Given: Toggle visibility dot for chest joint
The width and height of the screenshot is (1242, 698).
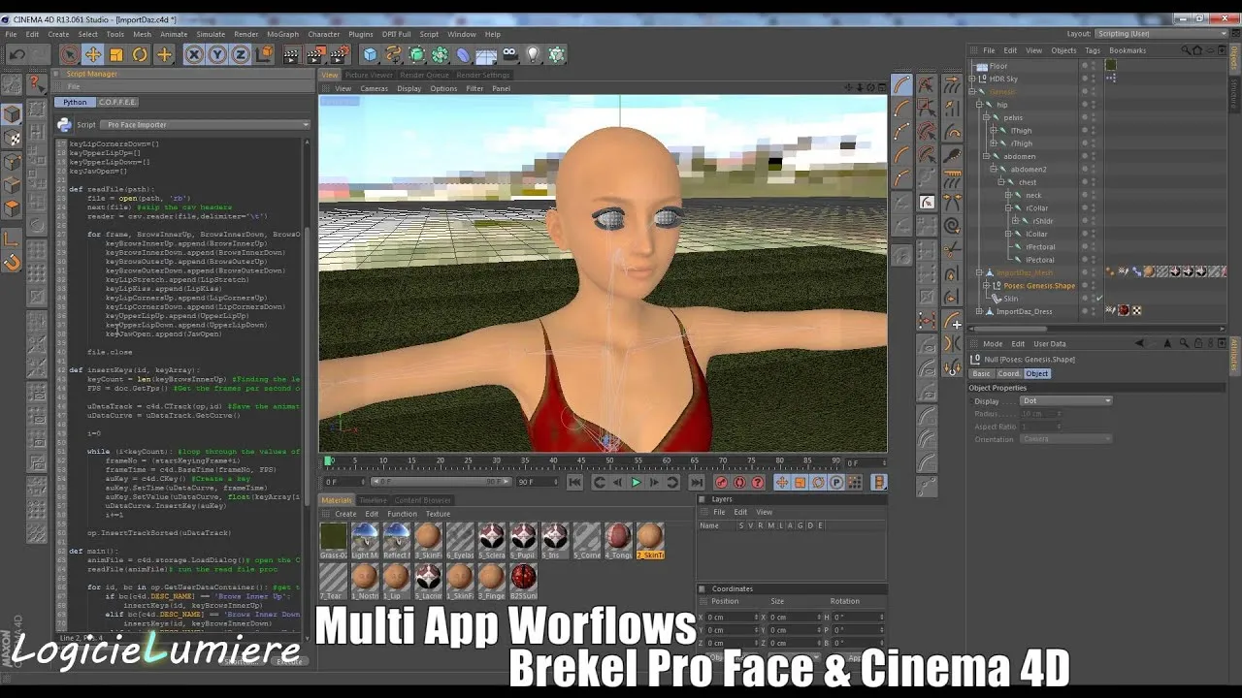Looking at the screenshot, I should tap(1085, 180).
